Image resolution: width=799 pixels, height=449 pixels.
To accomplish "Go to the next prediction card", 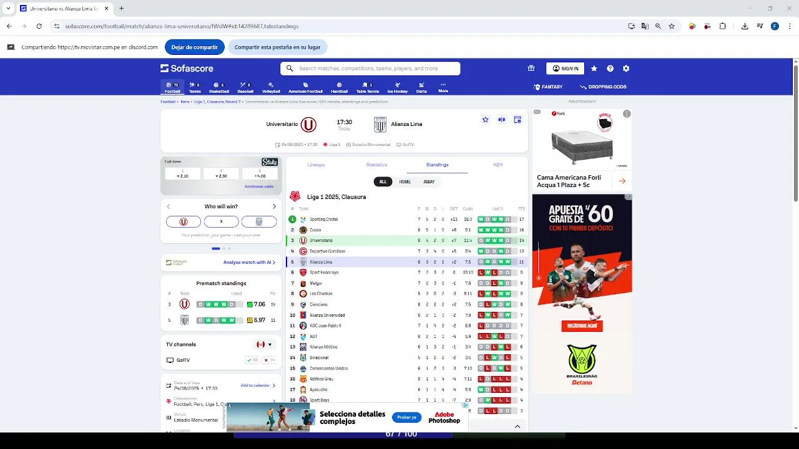I will click(x=273, y=206).
